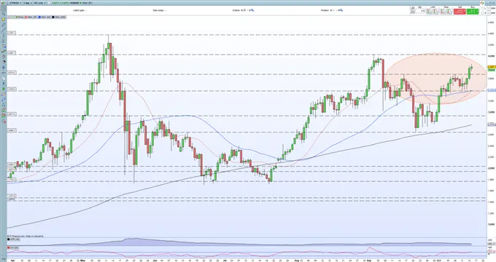
Task: Click the blue SMA value price tag
Action: coord(491,90)
